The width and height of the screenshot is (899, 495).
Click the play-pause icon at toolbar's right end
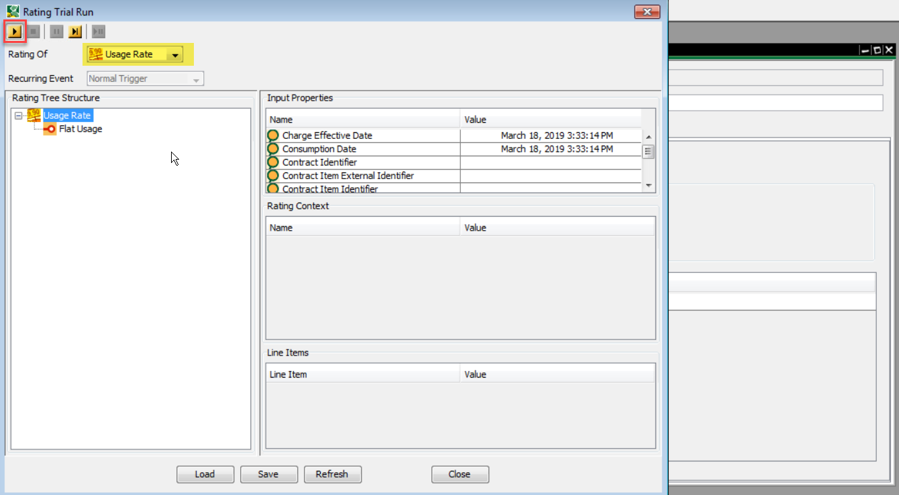98,31
